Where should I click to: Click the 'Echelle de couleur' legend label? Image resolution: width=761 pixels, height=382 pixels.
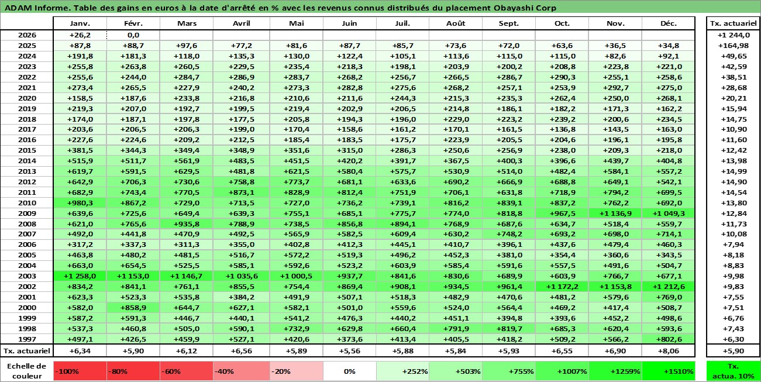point(27,371)
